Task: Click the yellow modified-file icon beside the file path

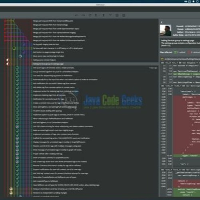Action: pyautogui.click(x=162, y=59)
